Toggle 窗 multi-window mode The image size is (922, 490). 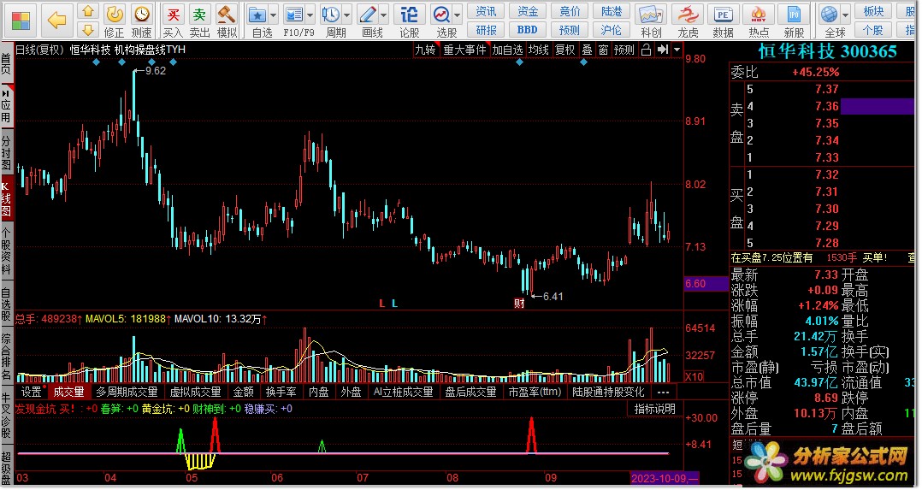[603, 50]
